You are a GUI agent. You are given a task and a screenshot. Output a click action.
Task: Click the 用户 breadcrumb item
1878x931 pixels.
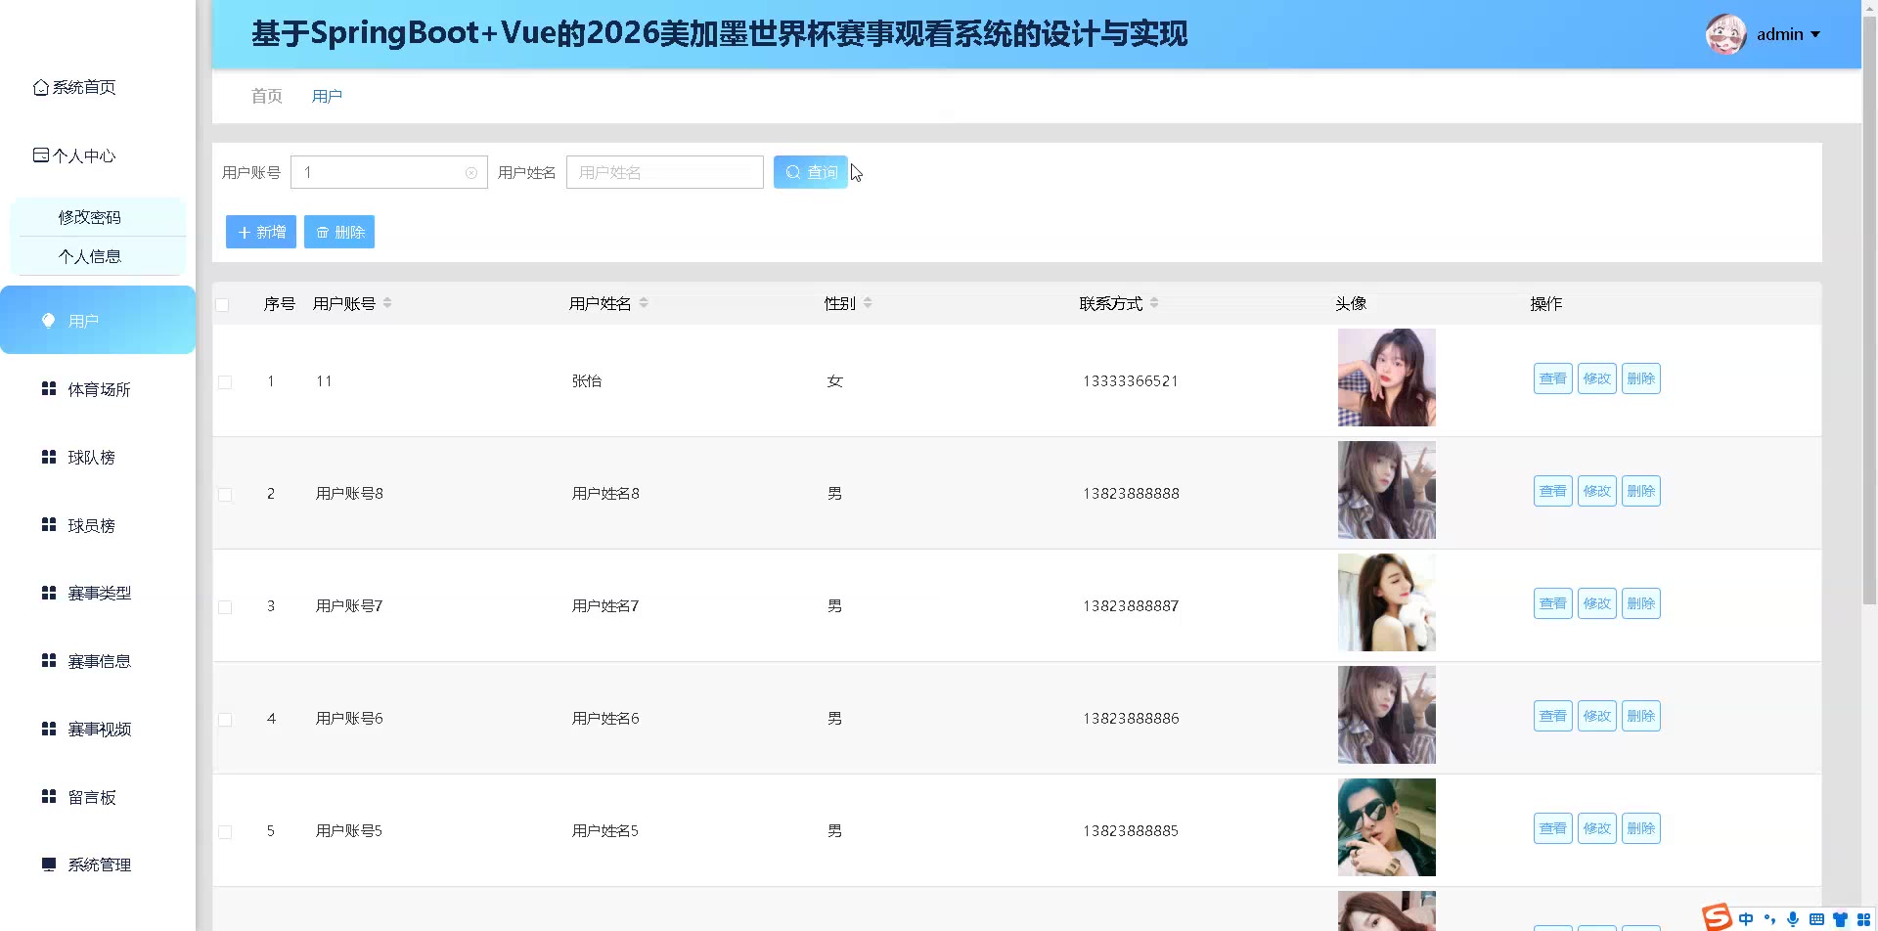(327, 96)
